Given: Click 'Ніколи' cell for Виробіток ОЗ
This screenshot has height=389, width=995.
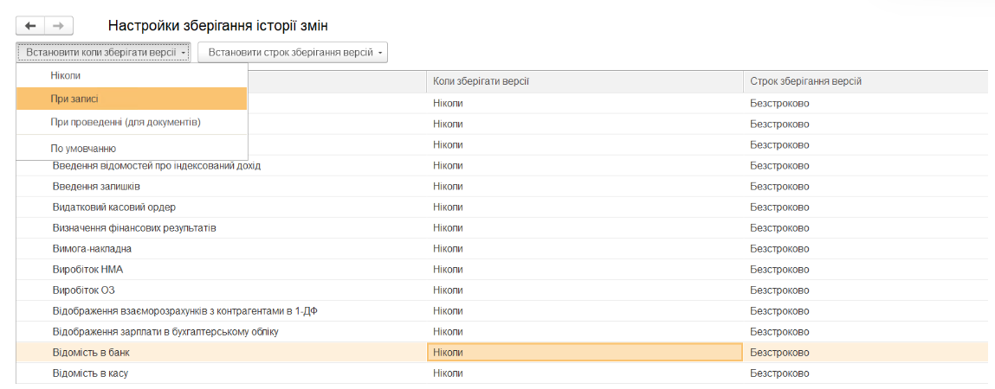Looking at the screenshot, I should point(448,290).
